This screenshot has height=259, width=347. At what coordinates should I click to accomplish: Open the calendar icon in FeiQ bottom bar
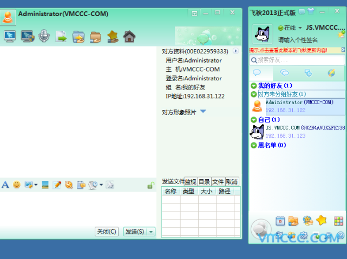[280, 221]
